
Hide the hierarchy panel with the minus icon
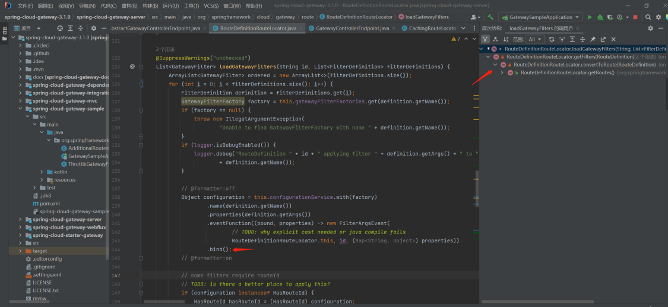point(661,28)
